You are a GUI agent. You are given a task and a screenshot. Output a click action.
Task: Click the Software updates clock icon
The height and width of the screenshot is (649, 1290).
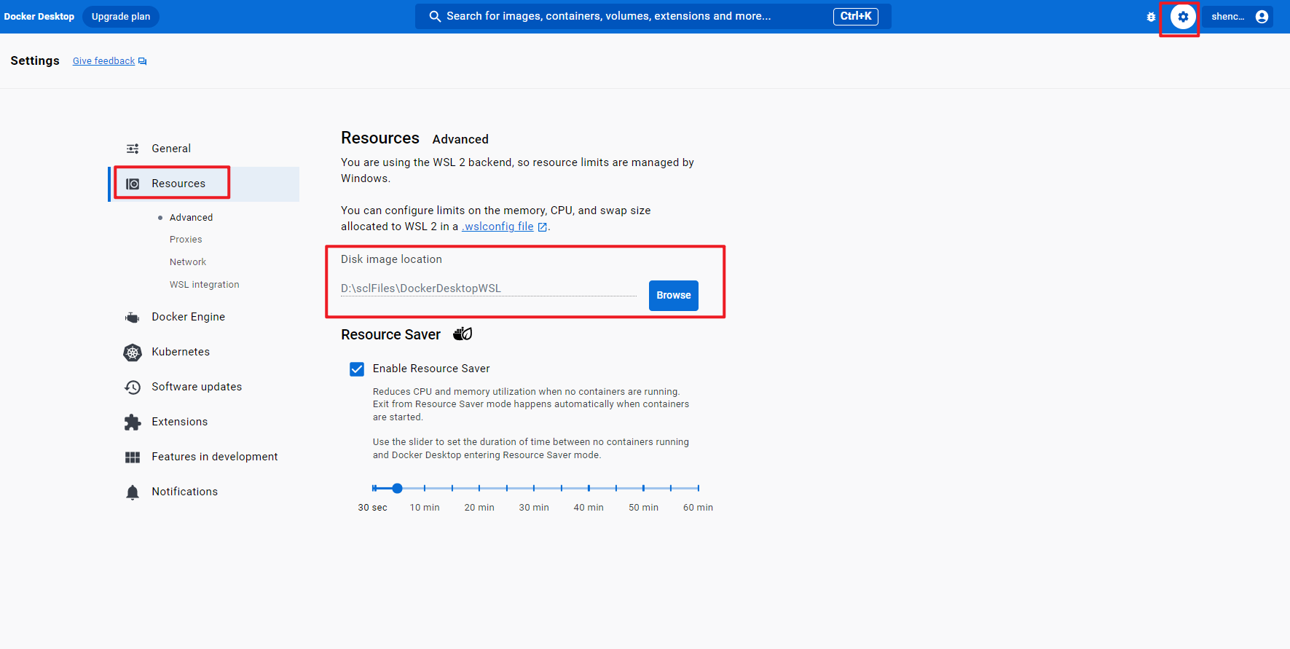(133, 388)
